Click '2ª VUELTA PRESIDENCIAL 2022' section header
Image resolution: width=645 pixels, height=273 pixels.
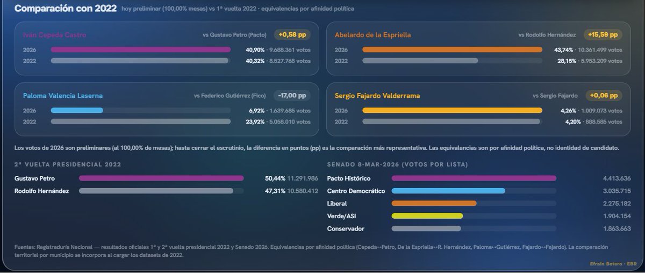(68, 164)
